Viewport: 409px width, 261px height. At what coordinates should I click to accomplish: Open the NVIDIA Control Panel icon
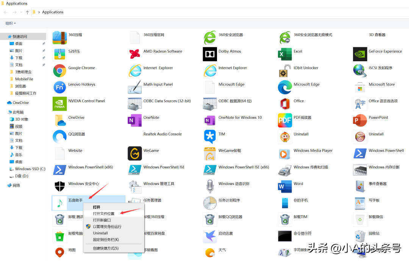(60, 104)
